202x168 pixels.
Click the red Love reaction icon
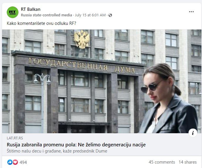coord(15,162)
